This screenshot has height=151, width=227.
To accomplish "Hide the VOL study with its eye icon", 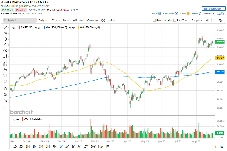I will 17,119.
